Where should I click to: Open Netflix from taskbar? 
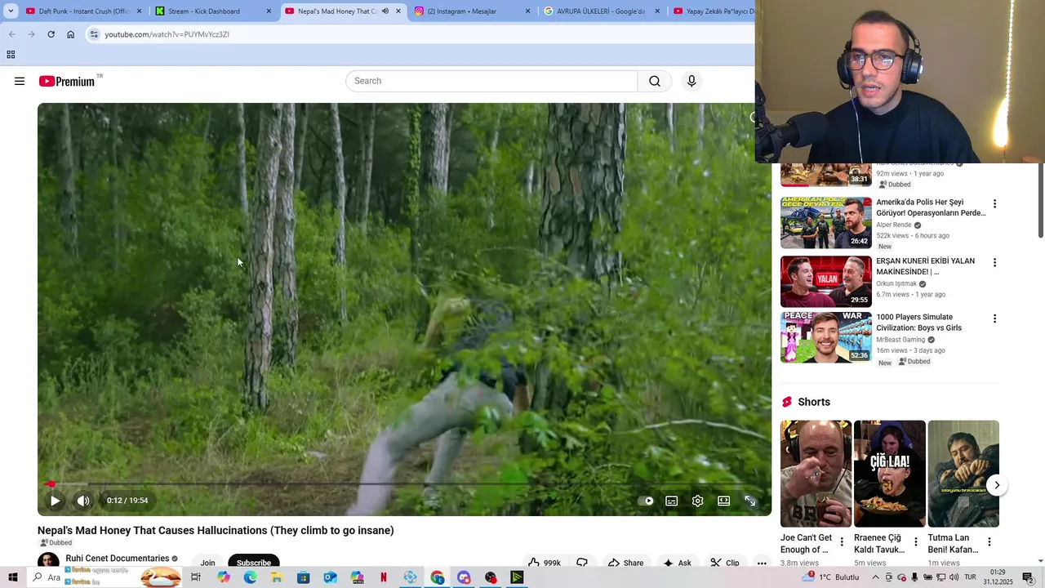pos(383,577)
